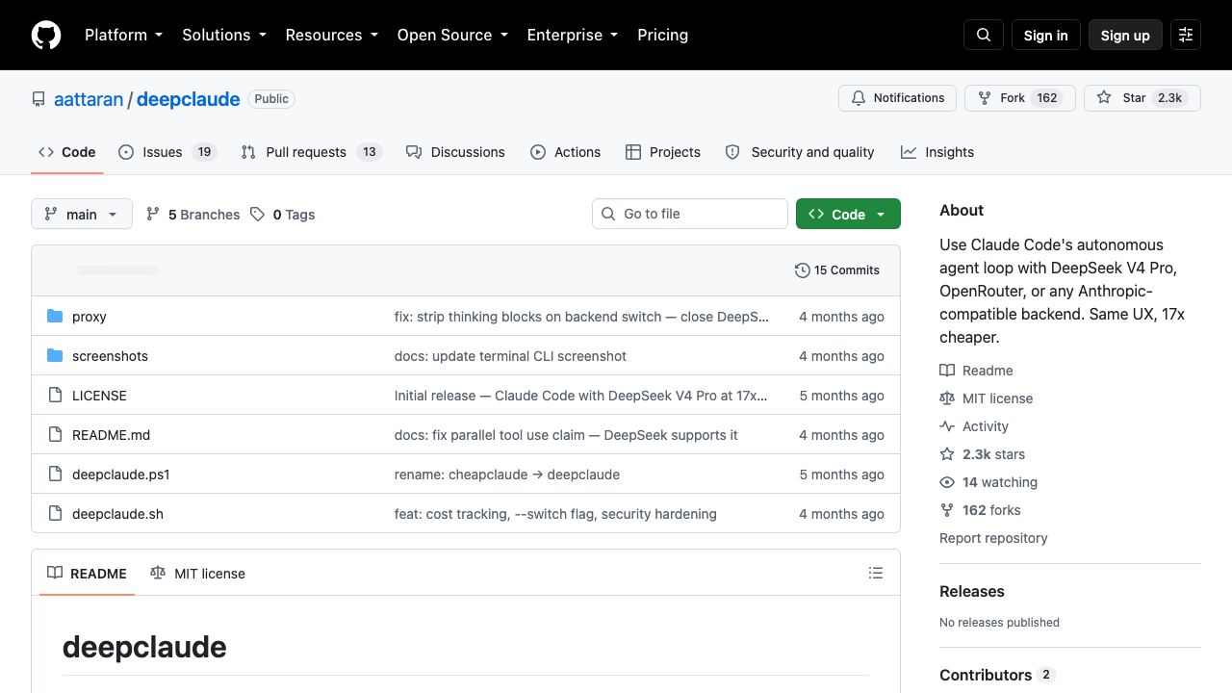Open commit "docs: fix parallel tool use claim"

coord(566,435)
